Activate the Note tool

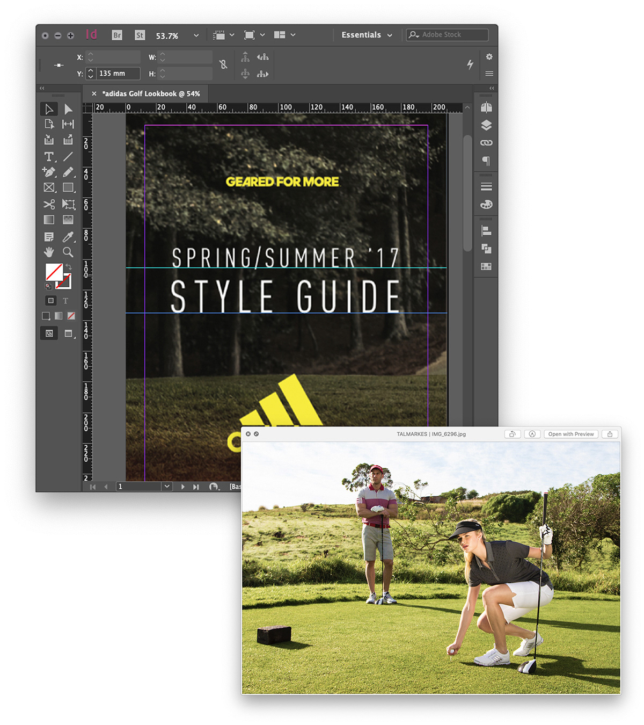49,237
